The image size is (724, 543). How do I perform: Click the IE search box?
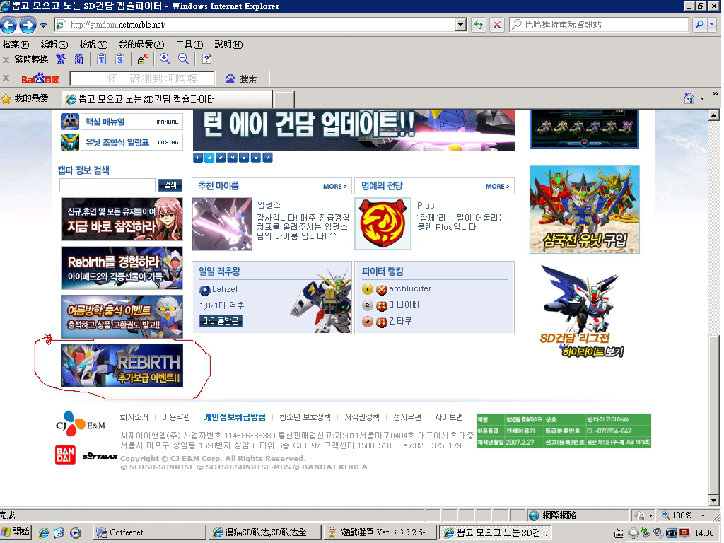coord(599,25)
